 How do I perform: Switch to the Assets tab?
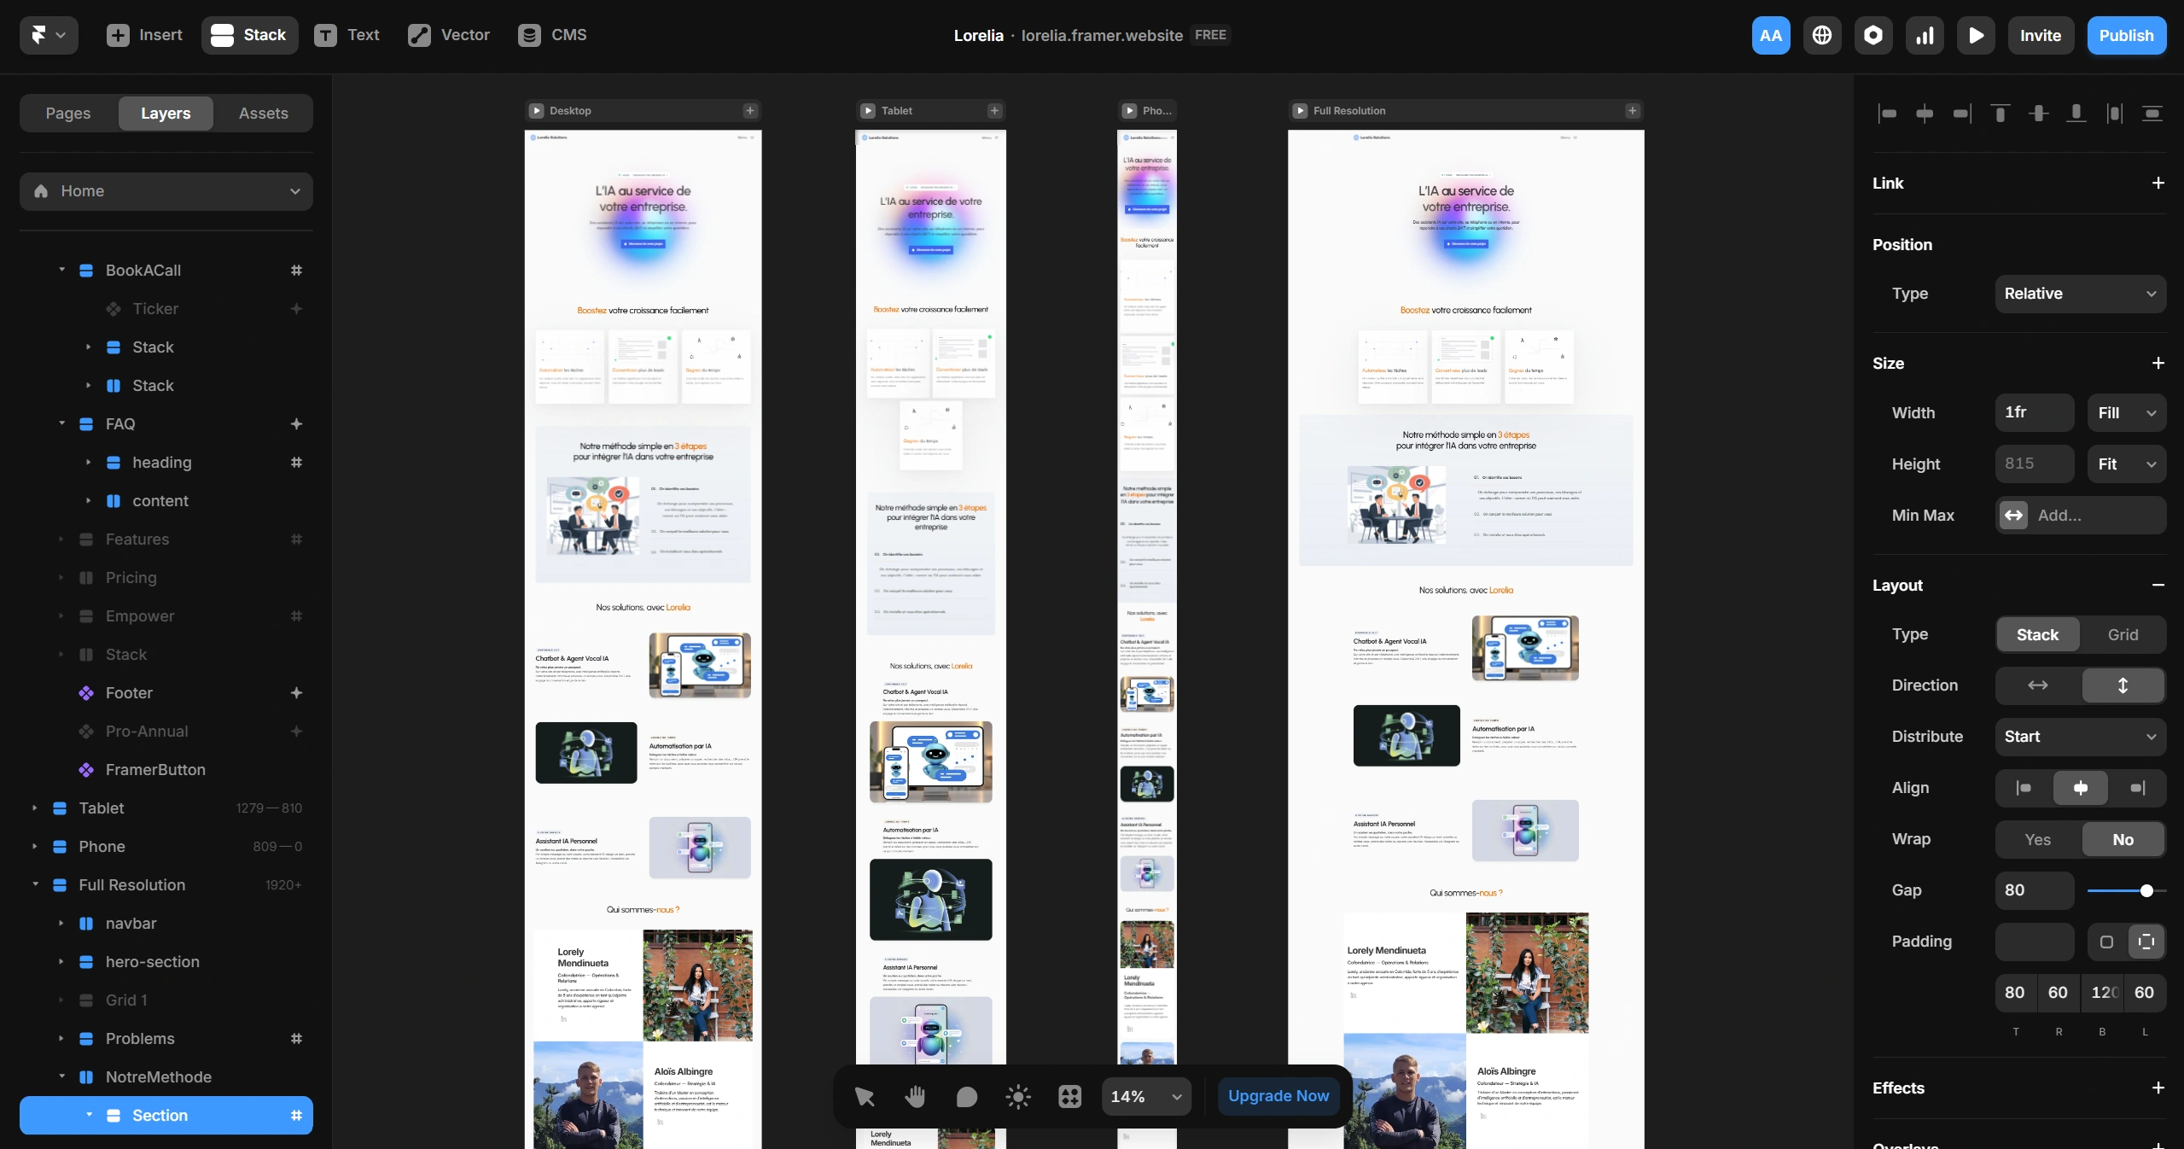click(x=263, y=113)
